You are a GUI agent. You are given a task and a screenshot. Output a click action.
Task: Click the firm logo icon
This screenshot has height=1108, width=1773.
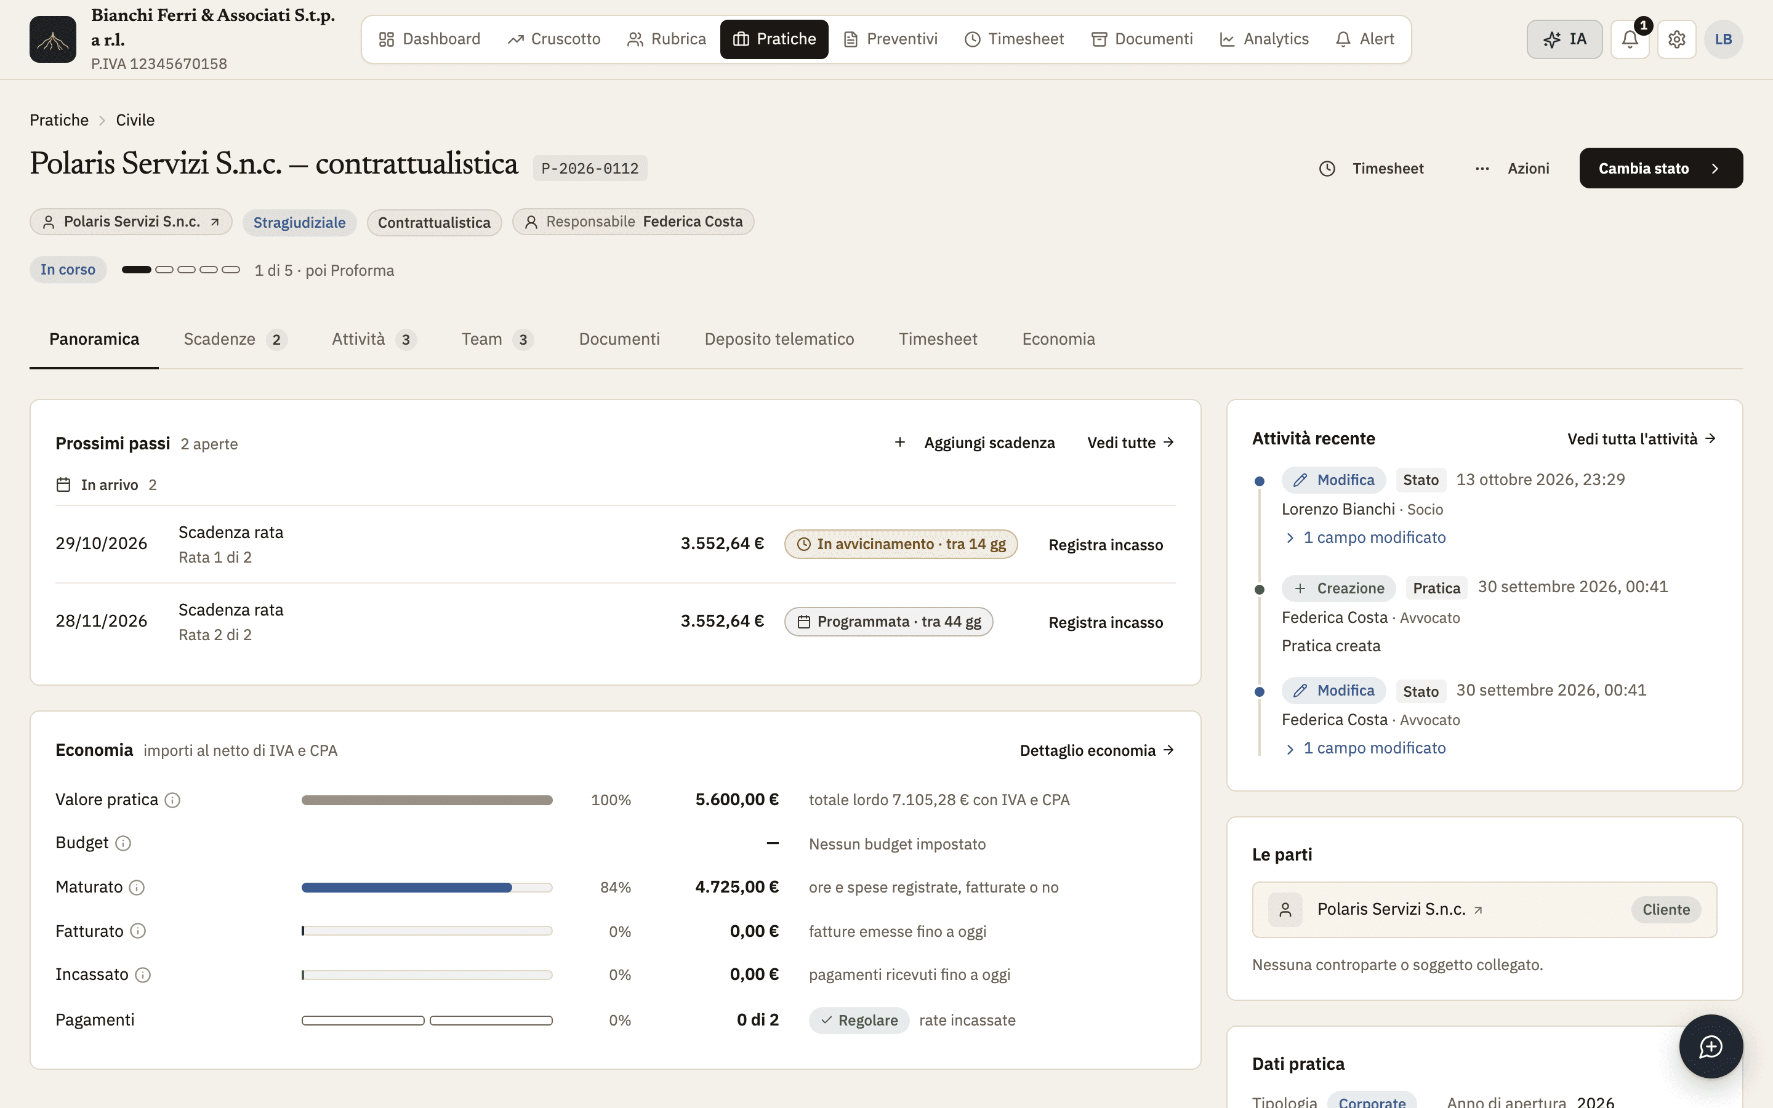(53, 39)
